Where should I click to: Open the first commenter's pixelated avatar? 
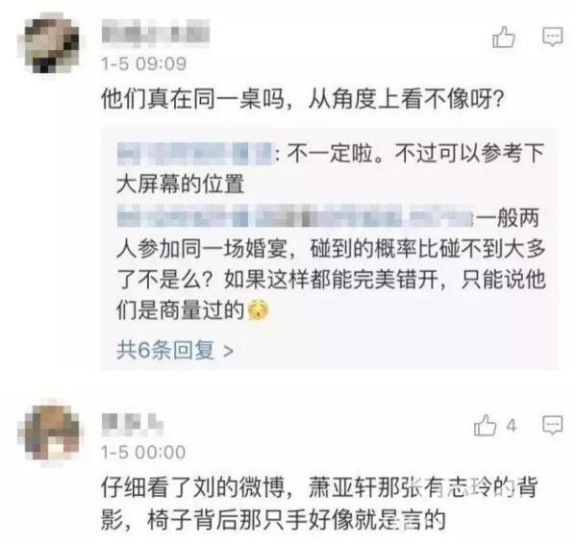[48, 44]
